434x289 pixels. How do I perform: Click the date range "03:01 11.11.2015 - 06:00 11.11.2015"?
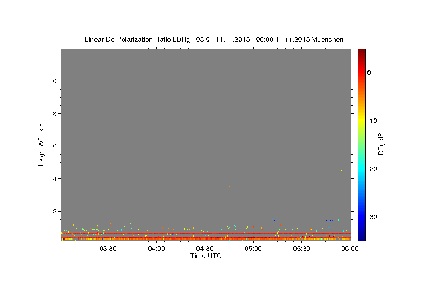tap(253, 39)
